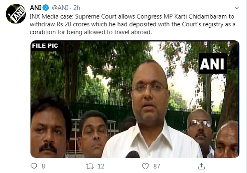This screenshot has width=247, height=173.
Task: Expand the tweet options chevron
Action: (237, 7)
